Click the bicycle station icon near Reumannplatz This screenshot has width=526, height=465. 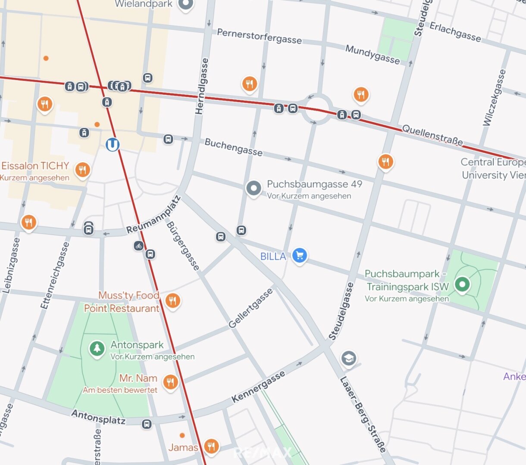pos(138,246)
